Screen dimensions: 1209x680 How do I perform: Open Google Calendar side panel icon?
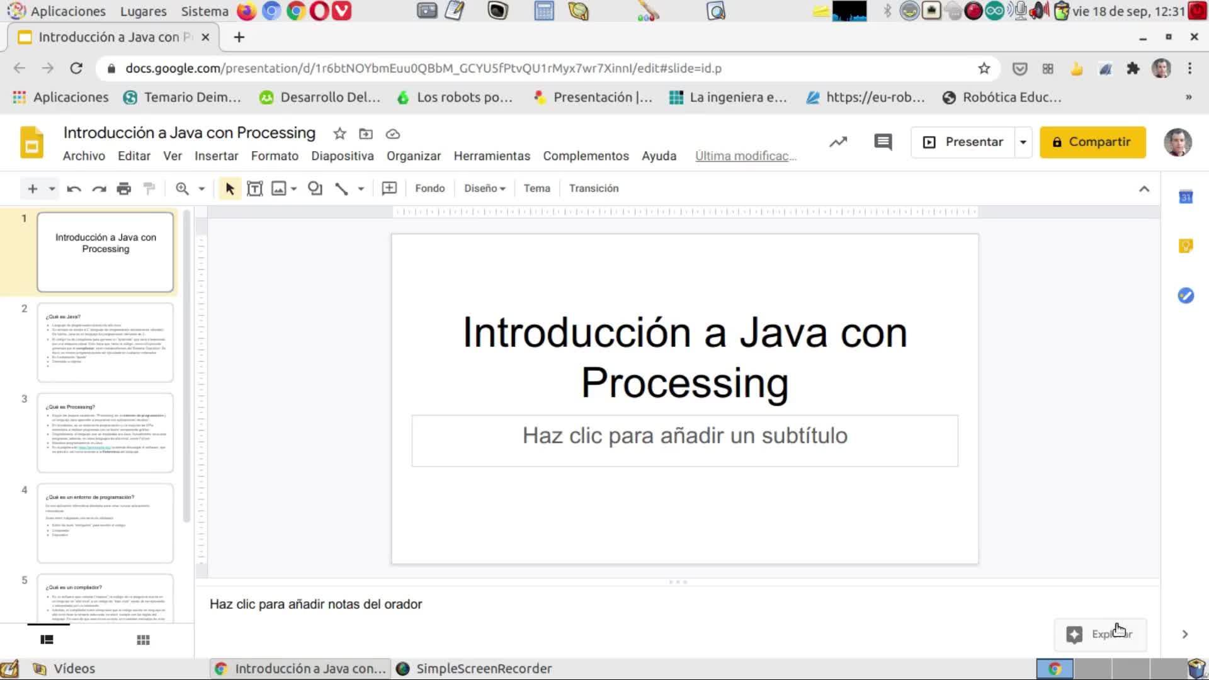tap(1185, 197)
